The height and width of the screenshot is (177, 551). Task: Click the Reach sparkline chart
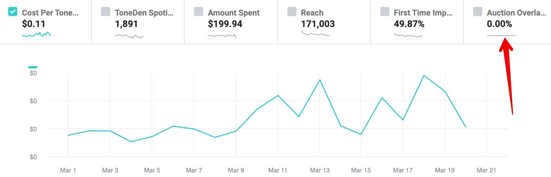tap(315, 35)
